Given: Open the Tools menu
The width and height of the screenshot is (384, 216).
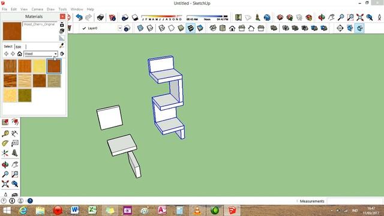Looking at the screenshot, I should pos(62,9).
